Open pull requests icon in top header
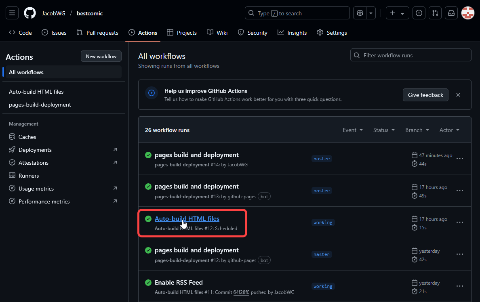 435,13
